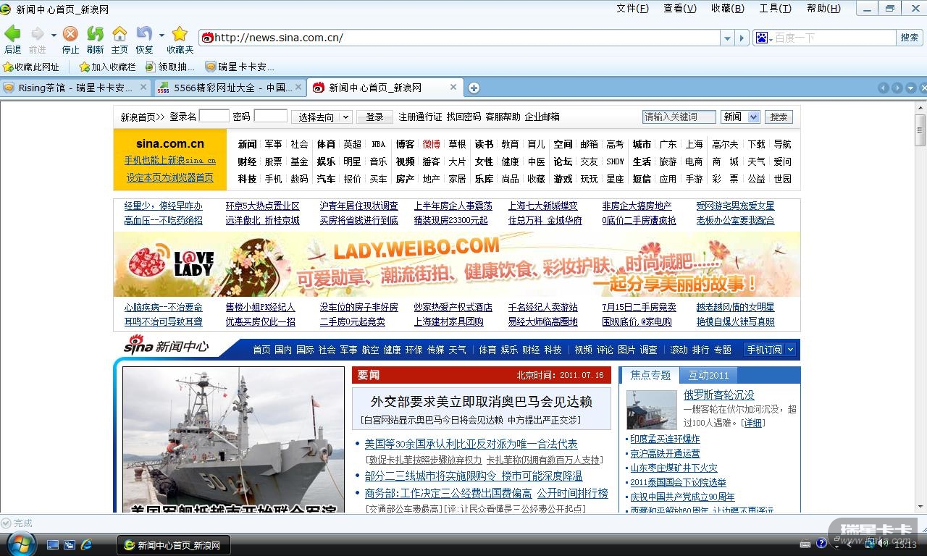
Task: Click 收藏此网址 bookmark bar item
Action: coord(31,67)
